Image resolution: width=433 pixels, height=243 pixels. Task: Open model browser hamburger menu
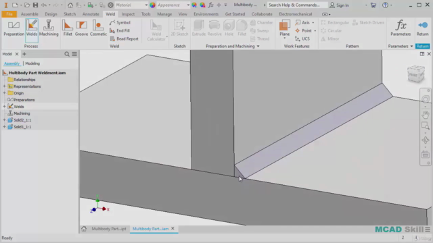tap(74, 54)
